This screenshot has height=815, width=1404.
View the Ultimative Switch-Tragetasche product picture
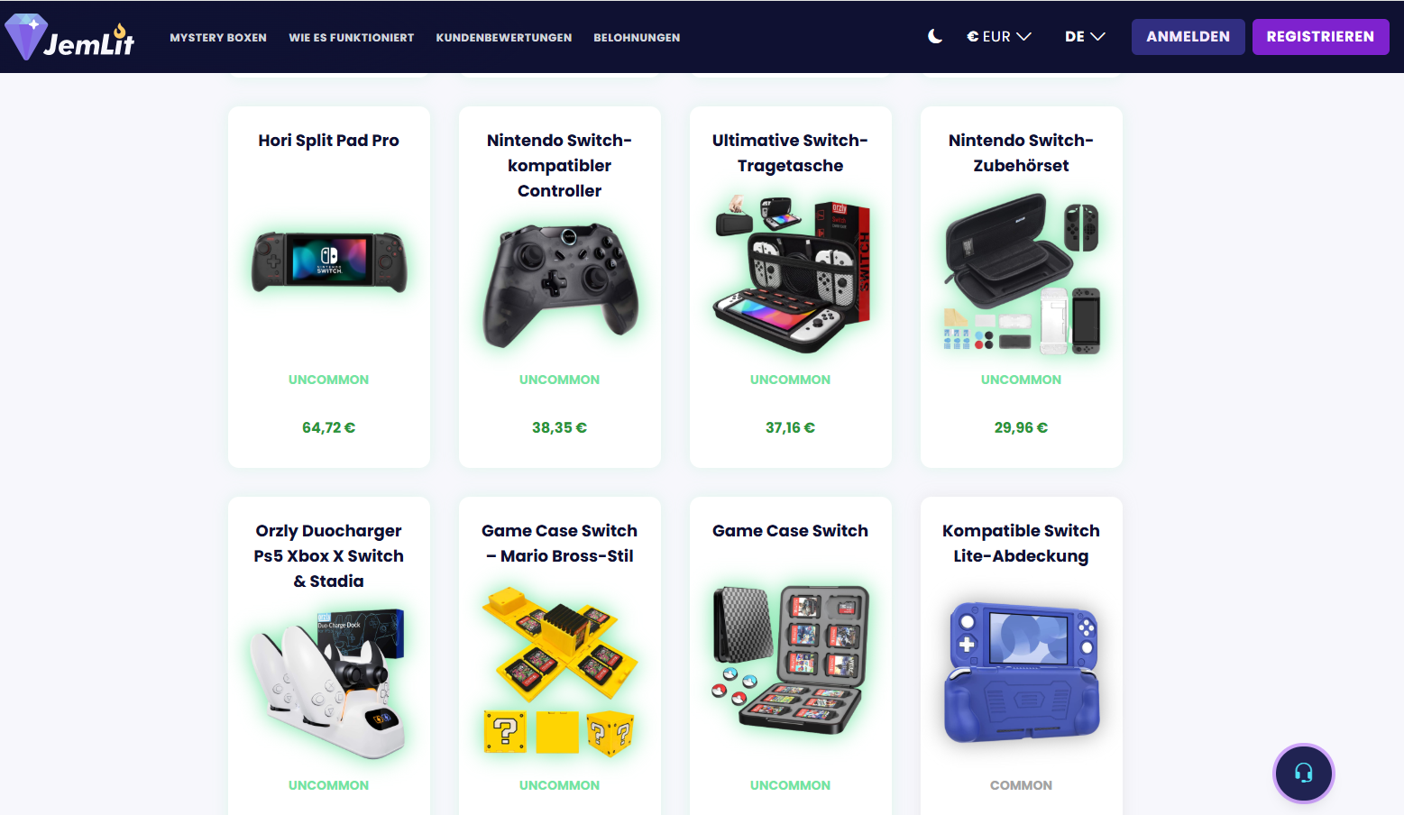(x=791, y=272)
